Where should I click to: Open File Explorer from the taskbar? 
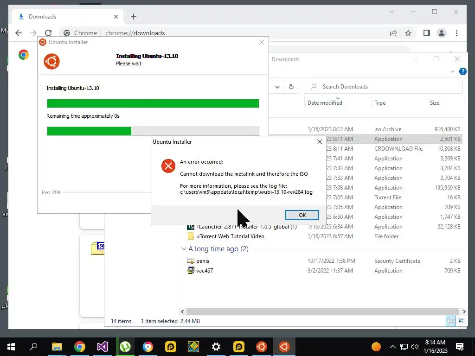[57, 347]
